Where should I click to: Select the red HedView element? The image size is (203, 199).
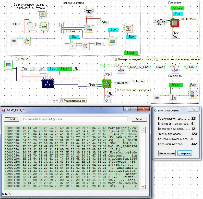click(x=175, y=23)
